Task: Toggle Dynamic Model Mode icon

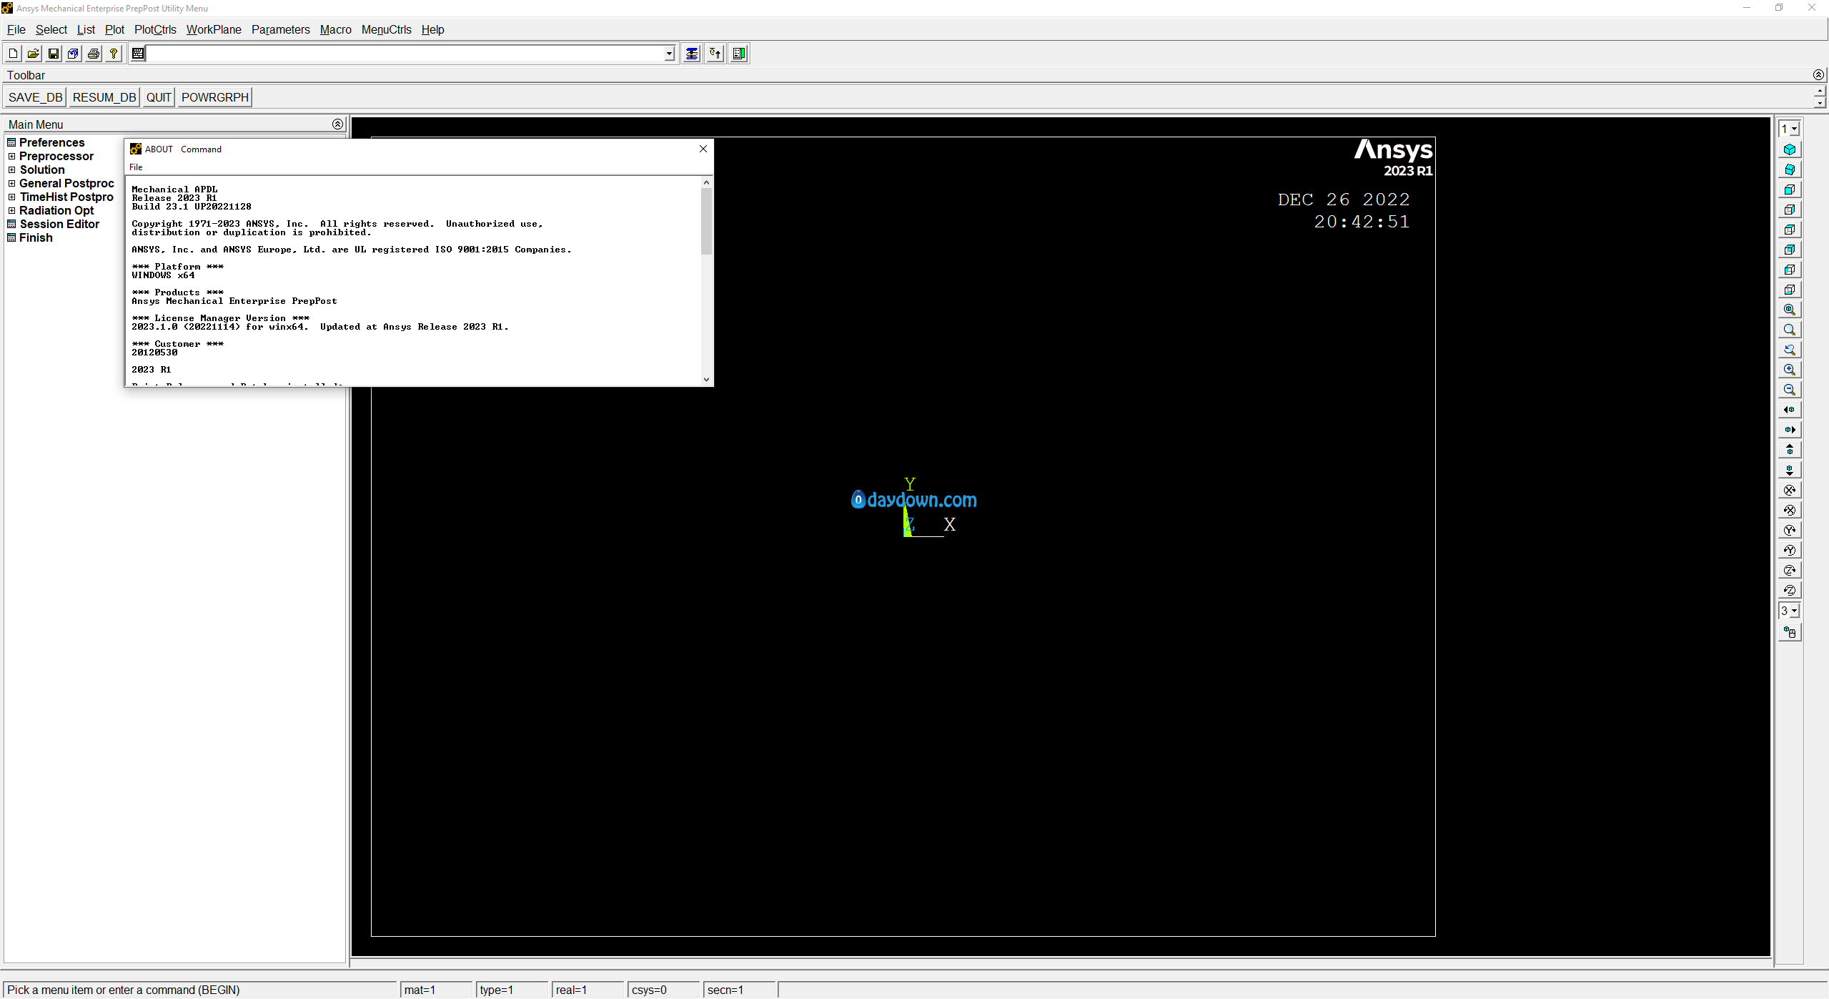Action: 1790,632
